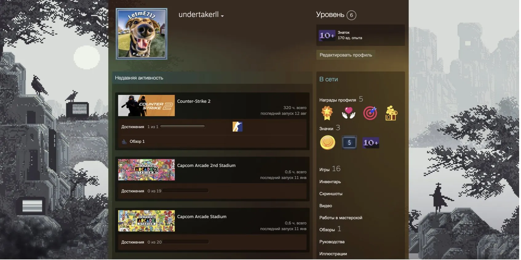The width and height of the screenshot is (521, 260).
Task: Click the thumbs-up icon beside Обзор 1
Action: 124,142
